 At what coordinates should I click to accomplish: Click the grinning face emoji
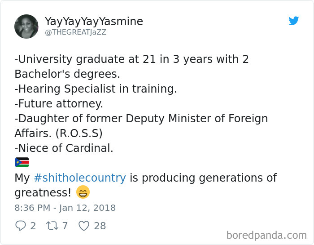(x=83, y=192)
